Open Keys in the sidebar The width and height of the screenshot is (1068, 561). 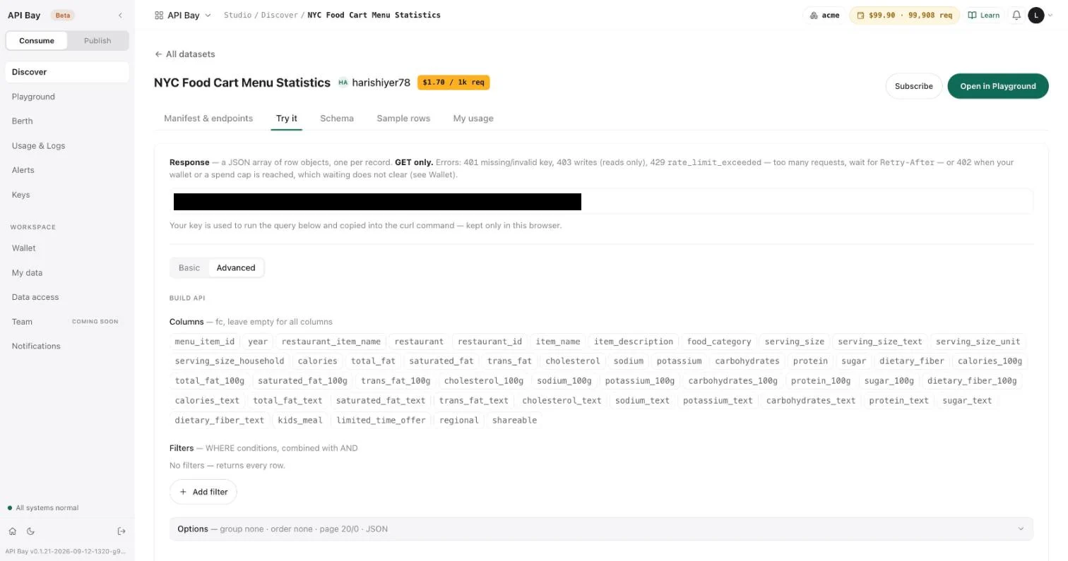tap(67, 195)
